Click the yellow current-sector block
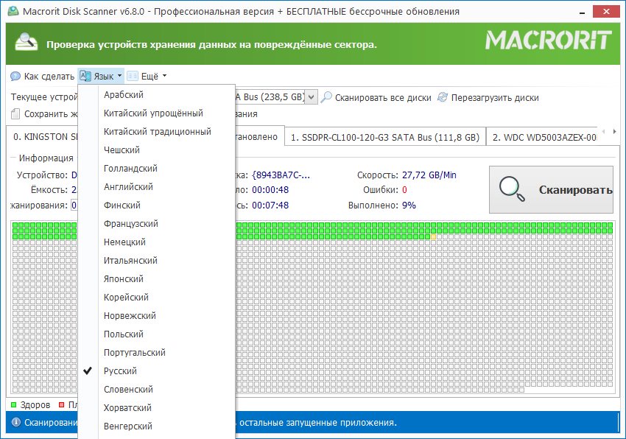 click(434, 237)
